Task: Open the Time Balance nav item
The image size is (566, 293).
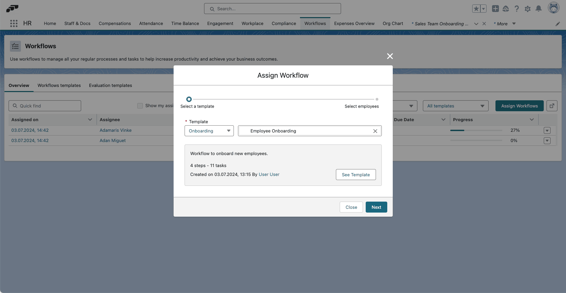Action: (x=185, y=24)
